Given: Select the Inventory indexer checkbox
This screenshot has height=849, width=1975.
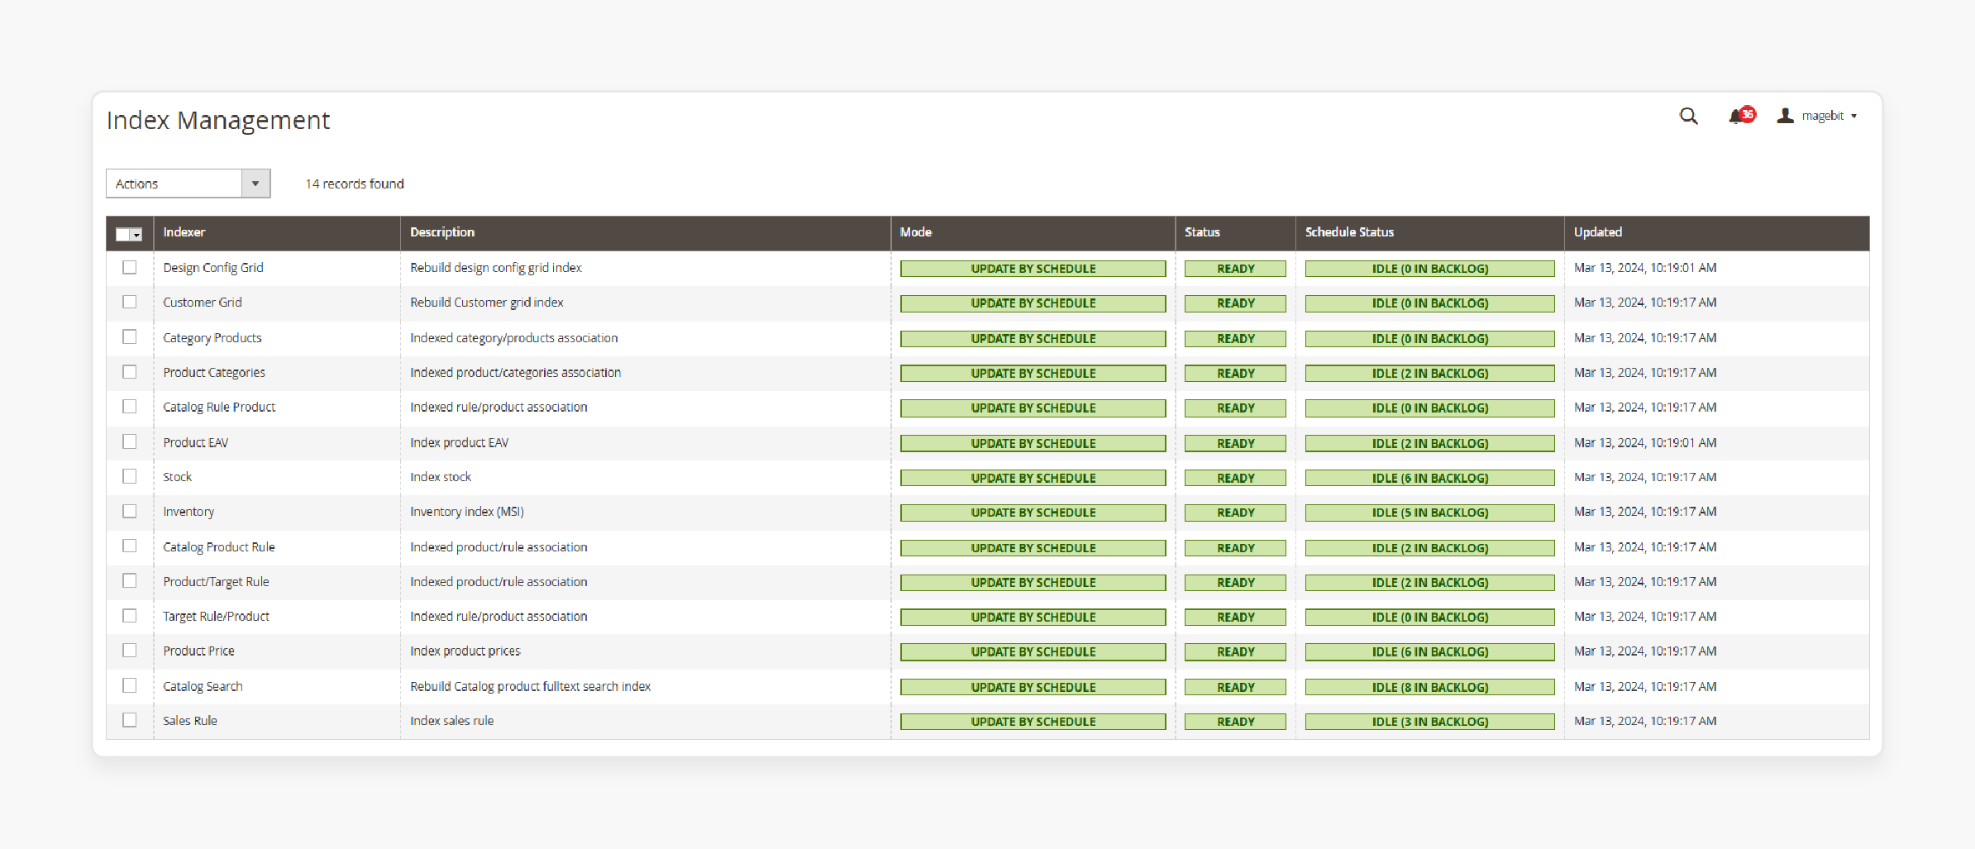Looking at the screenshot, I should [x=130, y=511].
